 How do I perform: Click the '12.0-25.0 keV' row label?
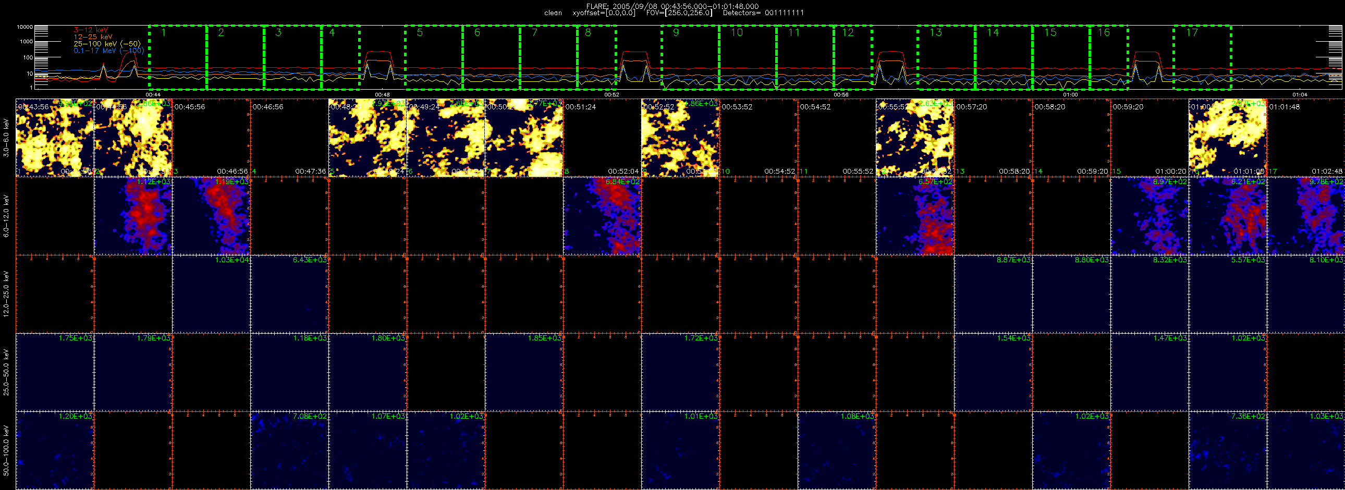coord(6,295)
